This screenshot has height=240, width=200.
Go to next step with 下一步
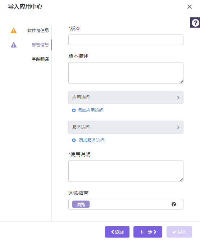click(148, 232)
